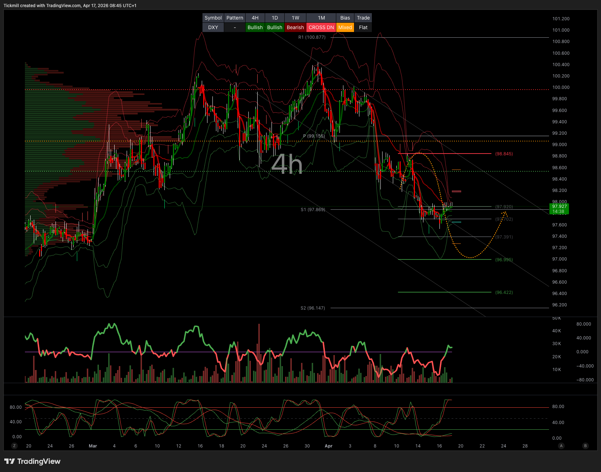Select the 1D column header
Screen dimensions: 601x472
275,18
